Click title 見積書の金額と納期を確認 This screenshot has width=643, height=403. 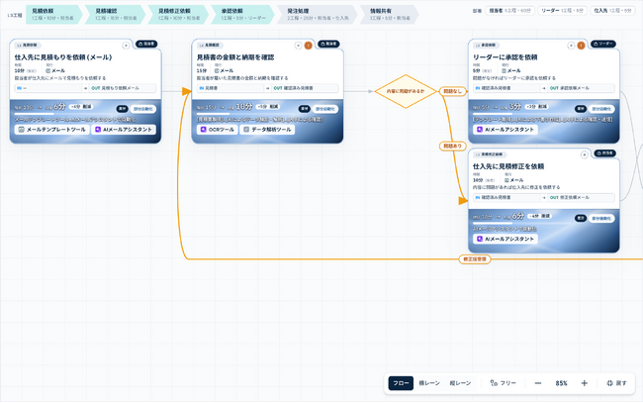coord(235,57)
